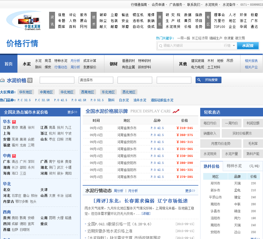Open the 熟料产能 quick link
Viewport: 263px width, 239px height.
[x=253, y=154]
